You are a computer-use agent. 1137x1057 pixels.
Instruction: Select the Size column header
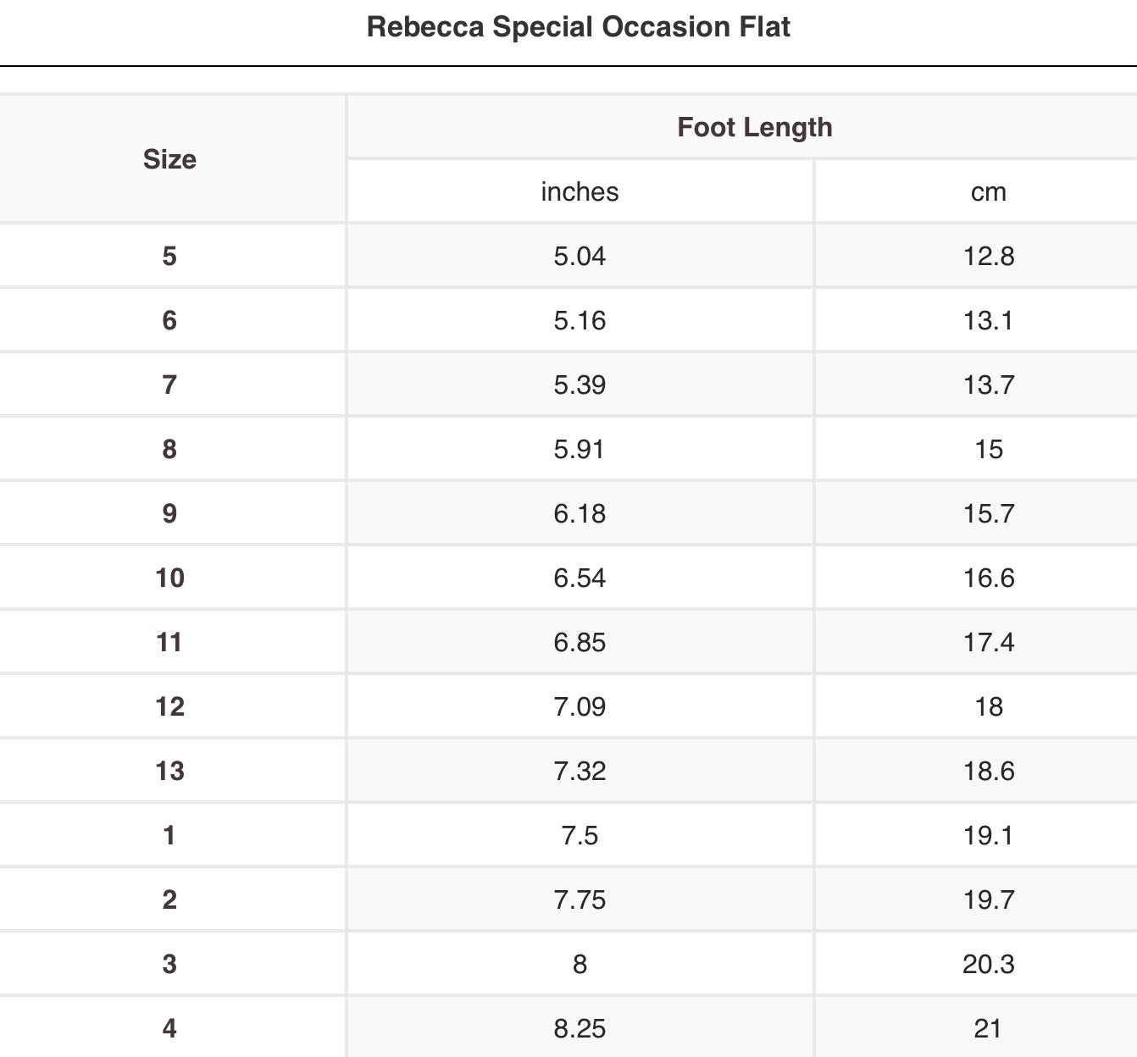click(x=169, y=159)
